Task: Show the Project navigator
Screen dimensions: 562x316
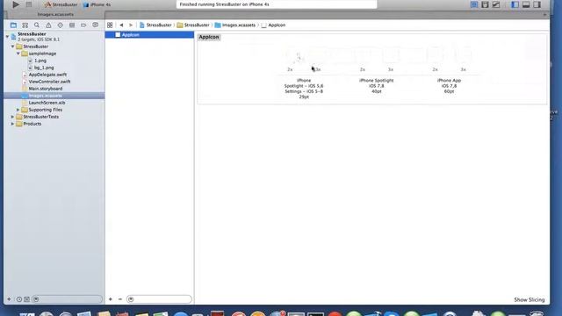Action: pyautogui.click(x=13, y=25)
